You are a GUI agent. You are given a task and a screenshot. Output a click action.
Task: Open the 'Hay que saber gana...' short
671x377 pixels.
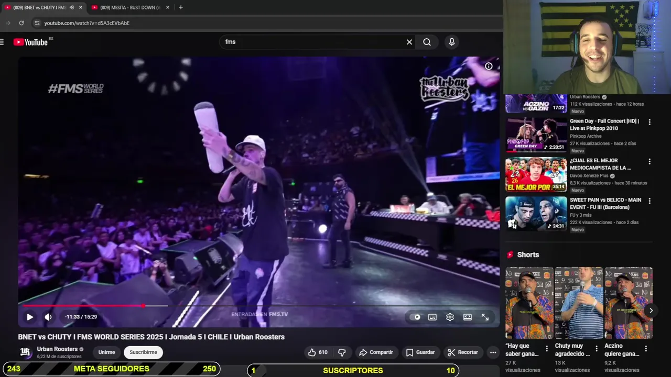click(x=529, y=303)
